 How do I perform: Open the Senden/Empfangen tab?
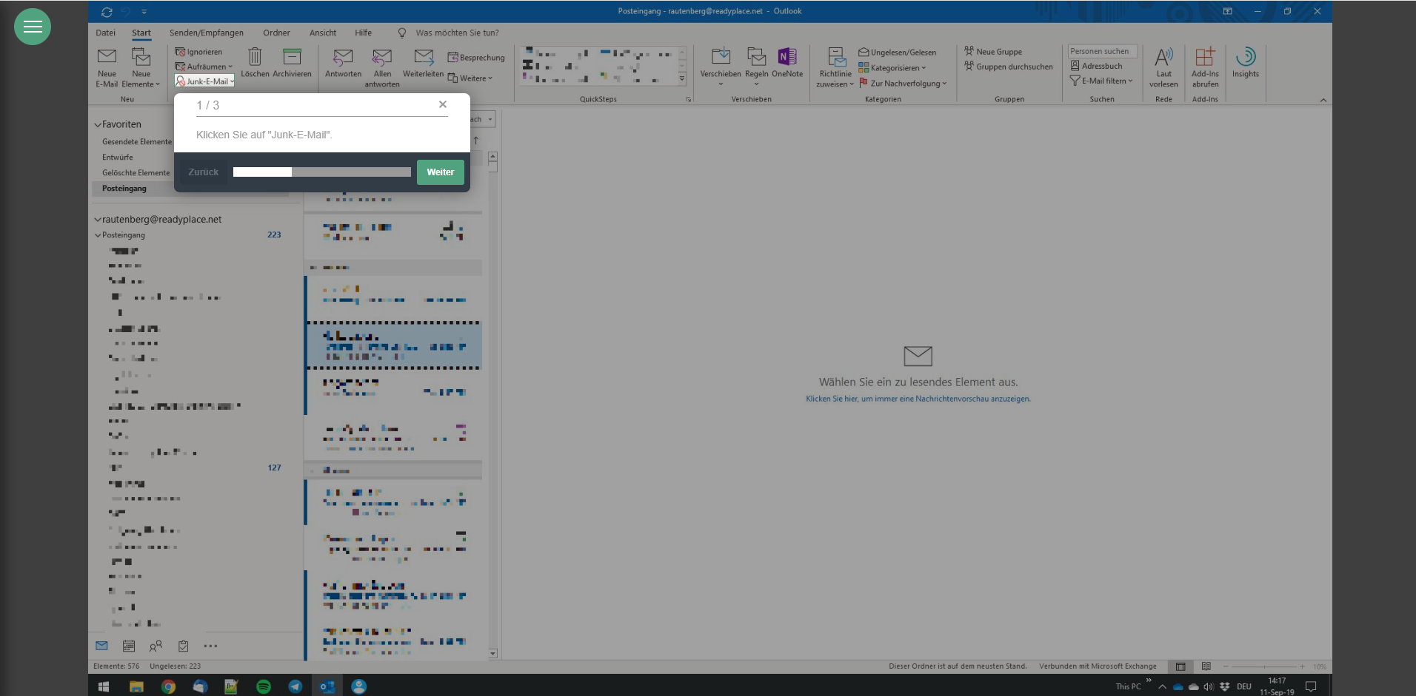206,33
